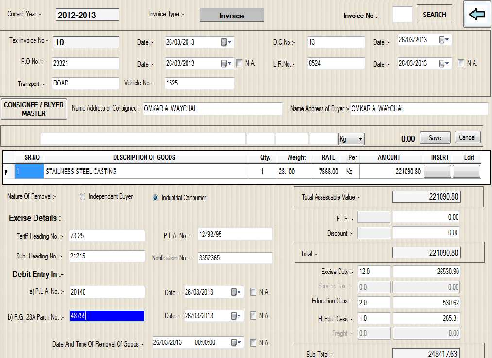Tick N.A. checkbox for P.L.A. No. date
The image size is (492, 358).
coord(253,292)
